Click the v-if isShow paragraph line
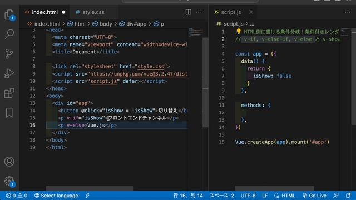 118,118
